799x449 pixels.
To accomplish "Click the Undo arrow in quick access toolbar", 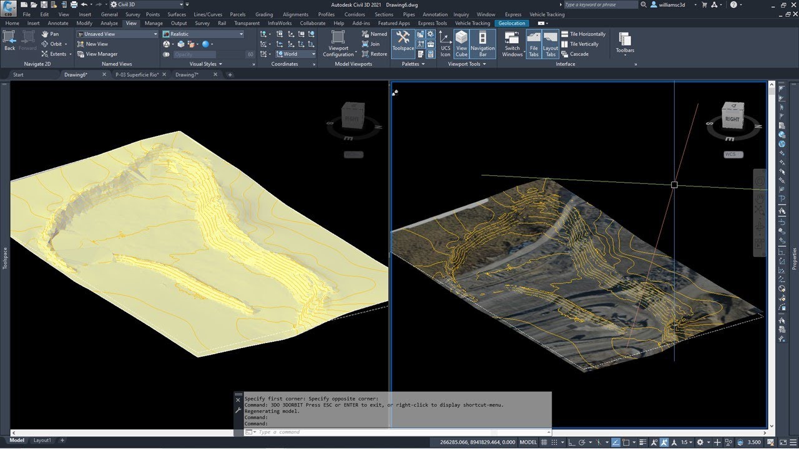I will click(x=84, y=4).
